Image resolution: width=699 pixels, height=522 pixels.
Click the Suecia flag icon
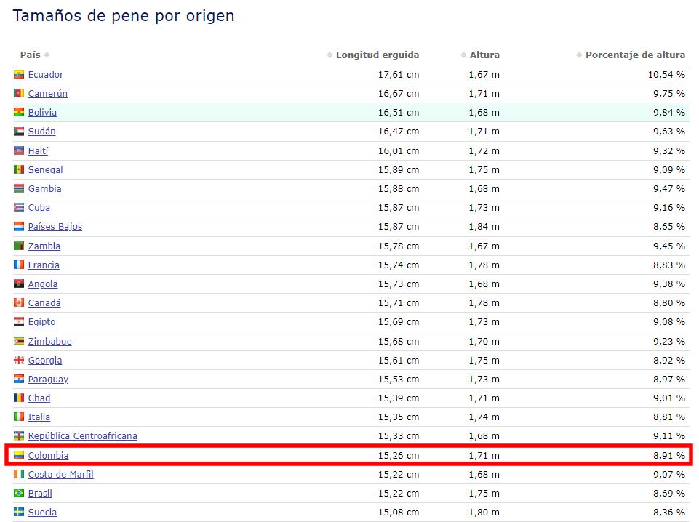(x=19, y=513)
